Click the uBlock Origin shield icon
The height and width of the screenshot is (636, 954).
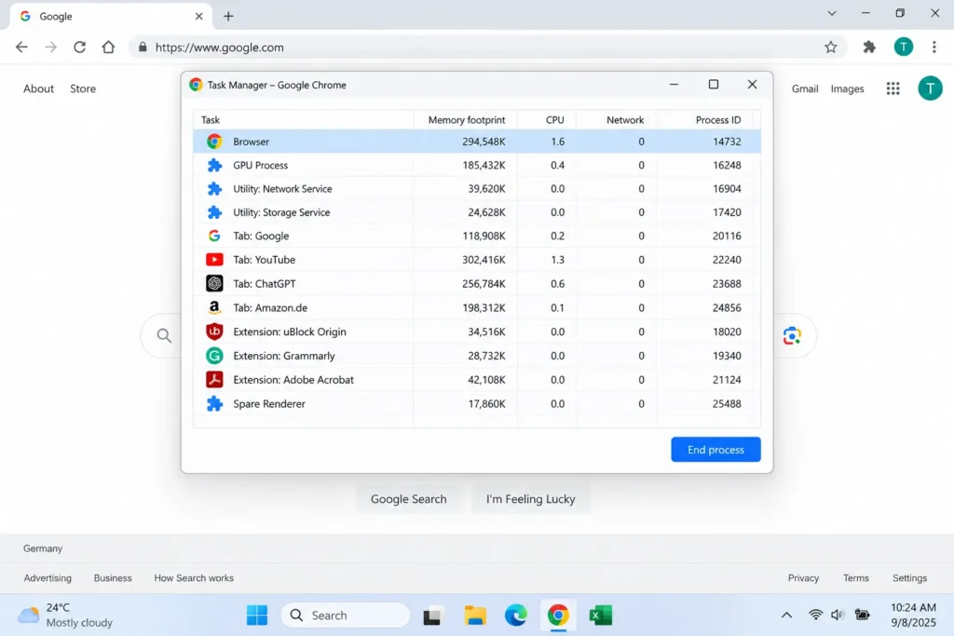[x=214, y=332]
